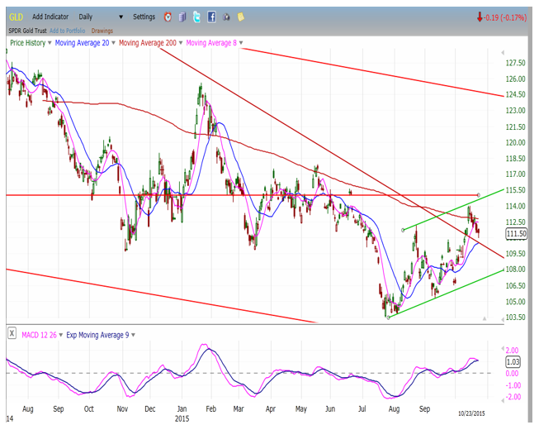Click the 1.03 MACD value tag
The width and height of the screenshot is (539, 444).
(513, 361)
